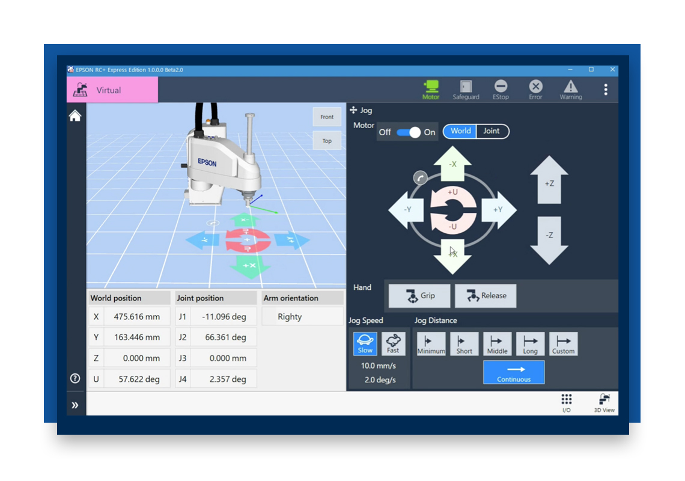The width and height of the screenshot is (685, 481).
Task: Open the 3D View icon
Action: point(604,403)
